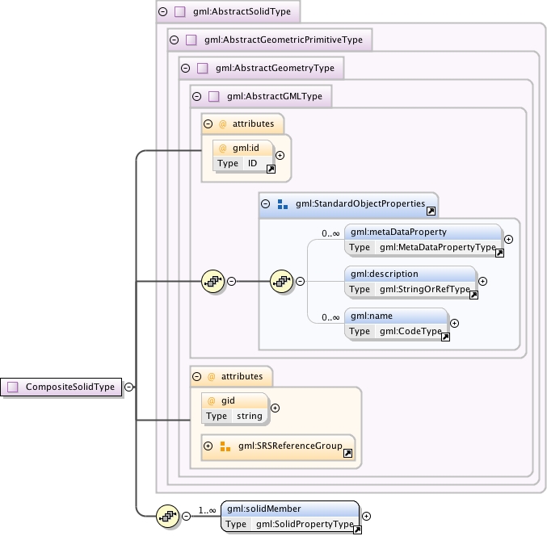Collapse the gml:AbstractGeometryType container

(x=186, y=68)
